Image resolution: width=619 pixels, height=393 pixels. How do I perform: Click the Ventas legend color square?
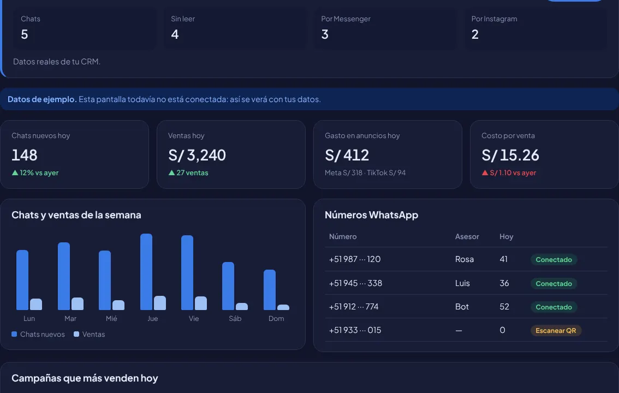(x=76, y=334)
